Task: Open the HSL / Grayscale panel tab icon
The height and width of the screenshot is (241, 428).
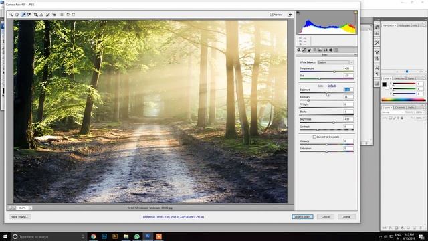Action: click(x=315, y=50)
